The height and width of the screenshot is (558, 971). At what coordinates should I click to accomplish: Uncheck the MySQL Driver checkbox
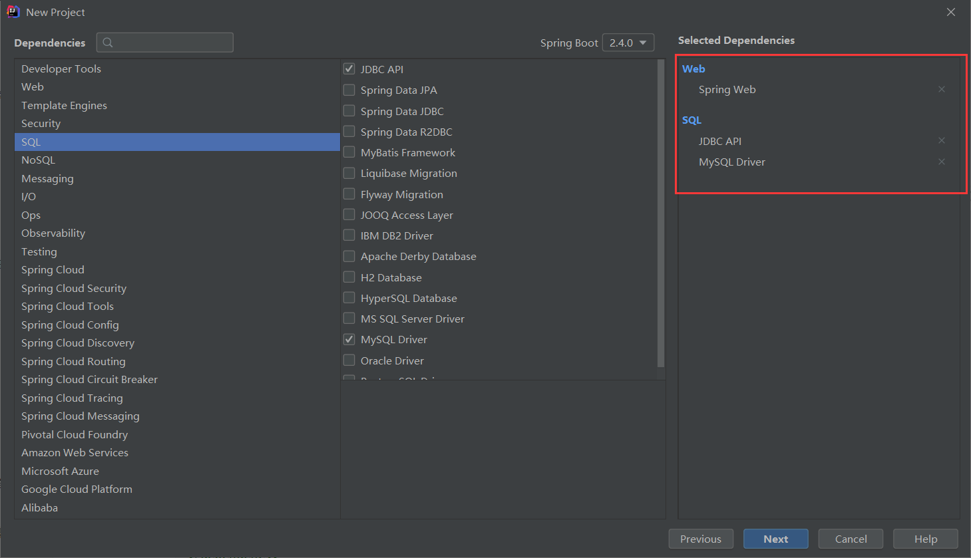click(x=349, y=339)
